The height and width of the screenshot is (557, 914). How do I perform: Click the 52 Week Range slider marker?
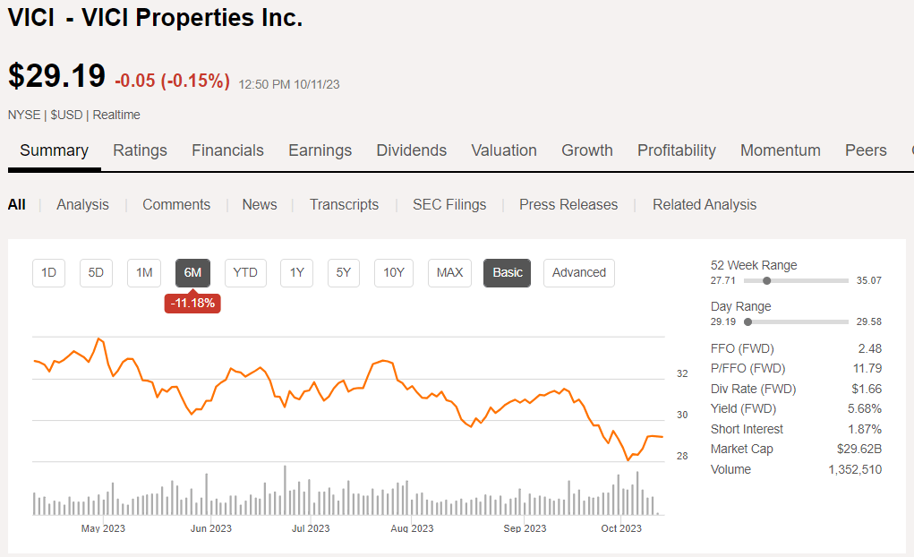(766, 280)
